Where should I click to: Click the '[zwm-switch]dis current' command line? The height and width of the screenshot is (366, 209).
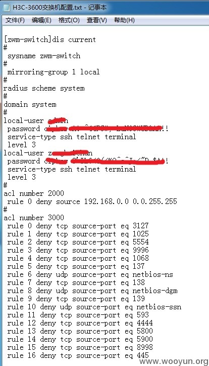tap(50, 39)
